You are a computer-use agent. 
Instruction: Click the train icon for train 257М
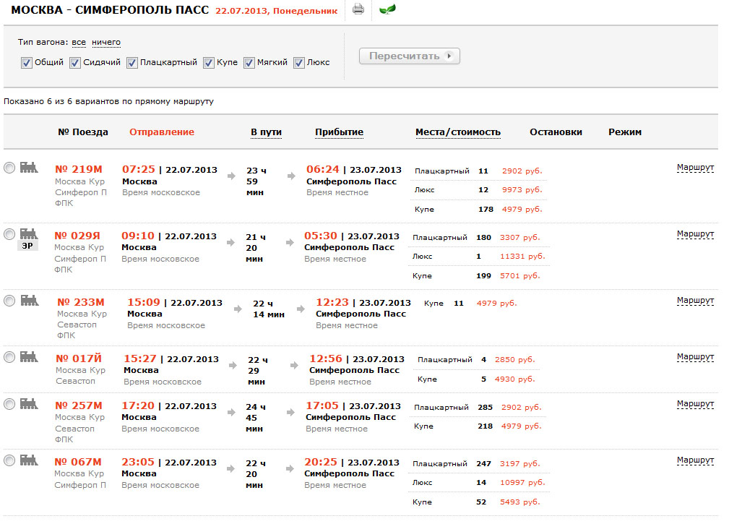(x=29, y=403)
